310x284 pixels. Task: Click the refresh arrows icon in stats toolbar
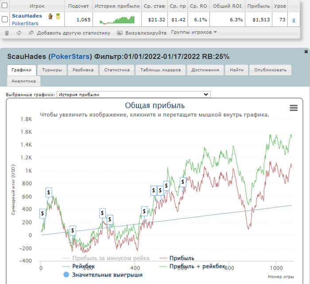click(x=19, y=33)
